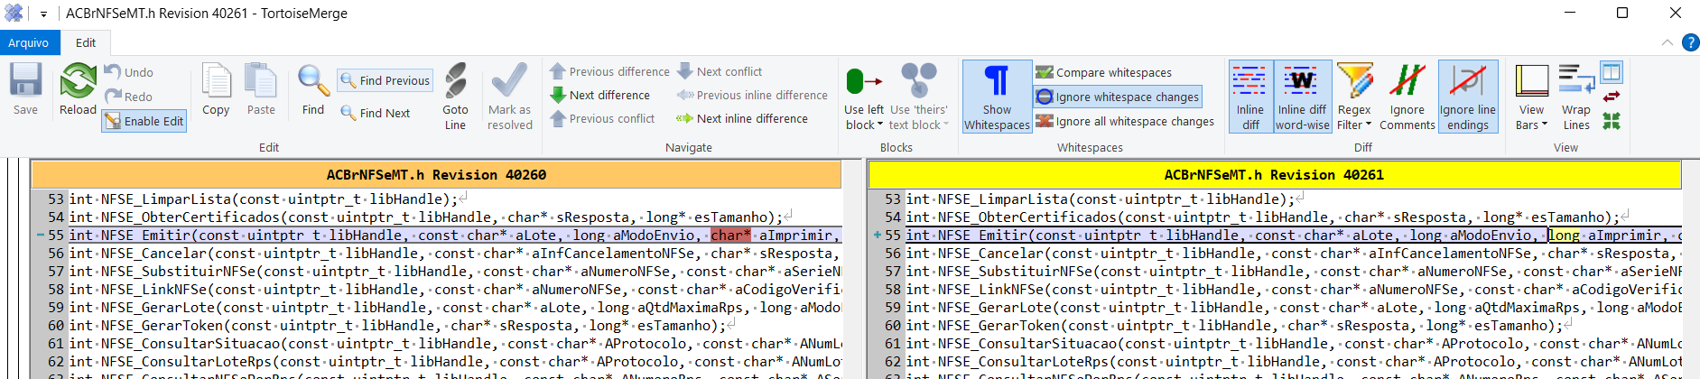This screenshot has height=379, width=1700.
Task: Click the View Bars icon
Action: coord(1531,80)
